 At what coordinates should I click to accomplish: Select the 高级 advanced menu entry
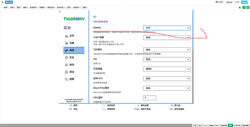click(74, 50)
